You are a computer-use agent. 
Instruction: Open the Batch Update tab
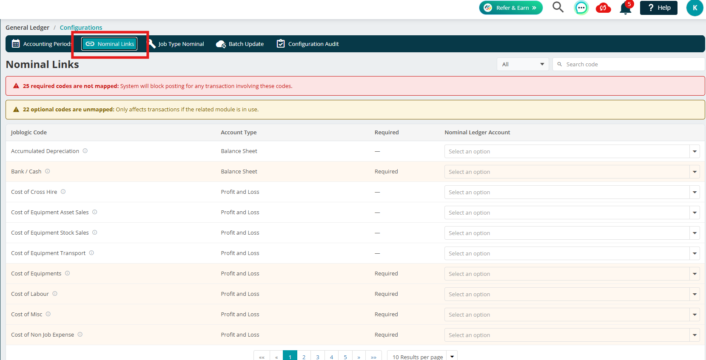click(240, 44)
